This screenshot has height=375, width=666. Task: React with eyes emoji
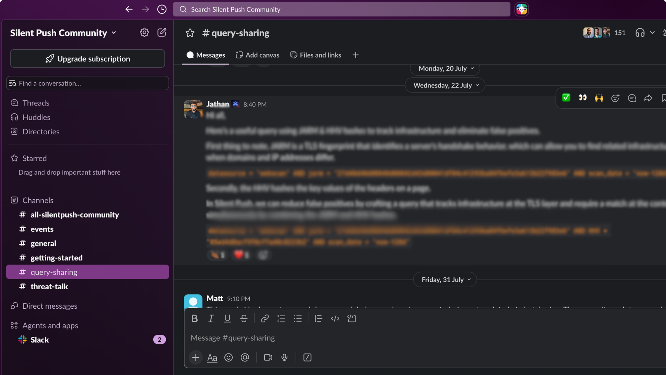(x=582, y=98)
